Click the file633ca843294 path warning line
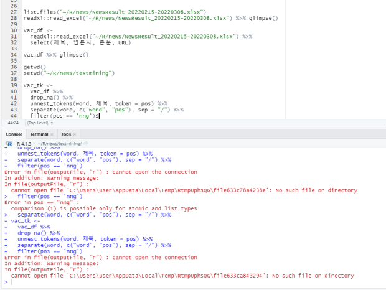 [x=182, y=276]
